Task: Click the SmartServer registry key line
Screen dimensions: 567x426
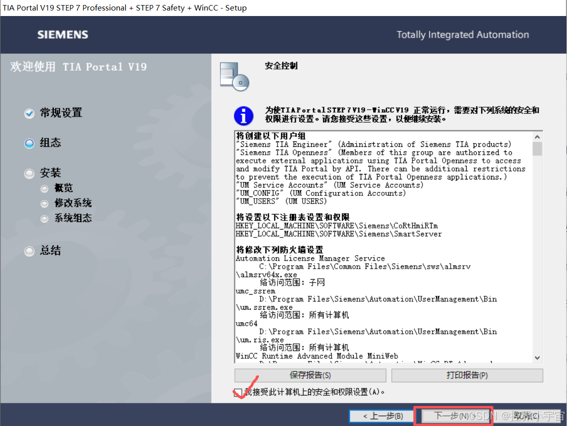Action: 339,234
